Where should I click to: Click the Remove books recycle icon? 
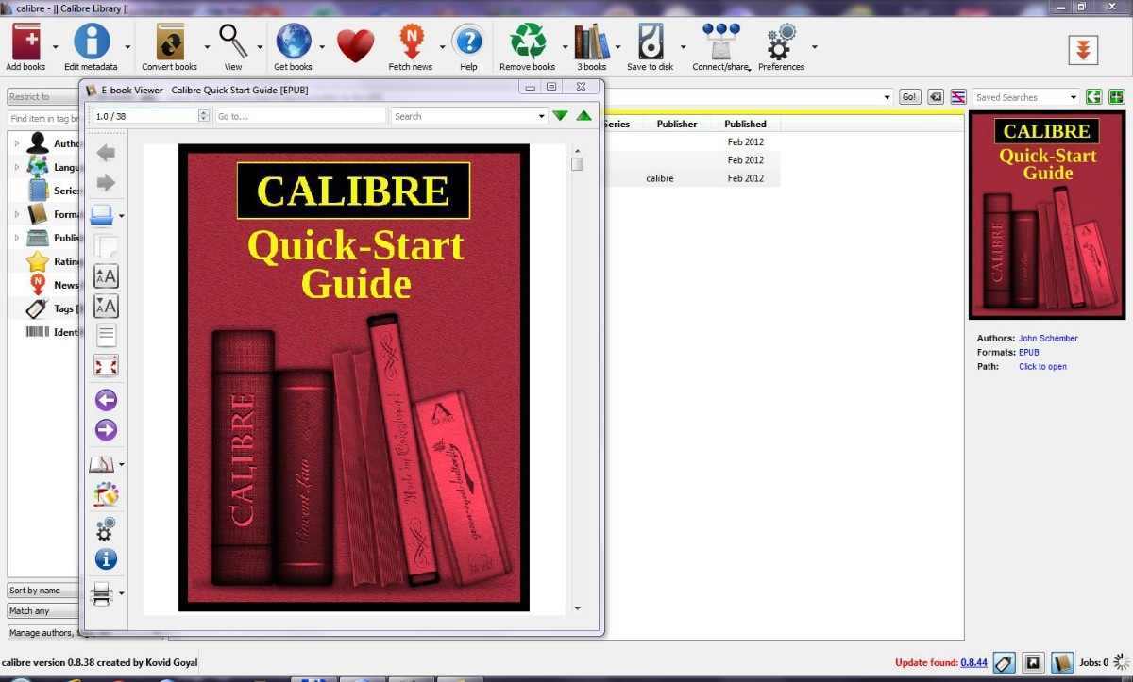click(x=528, y=42)
